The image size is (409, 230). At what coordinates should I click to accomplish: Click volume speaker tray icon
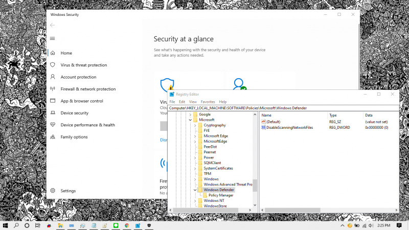[x=371, y=225]
